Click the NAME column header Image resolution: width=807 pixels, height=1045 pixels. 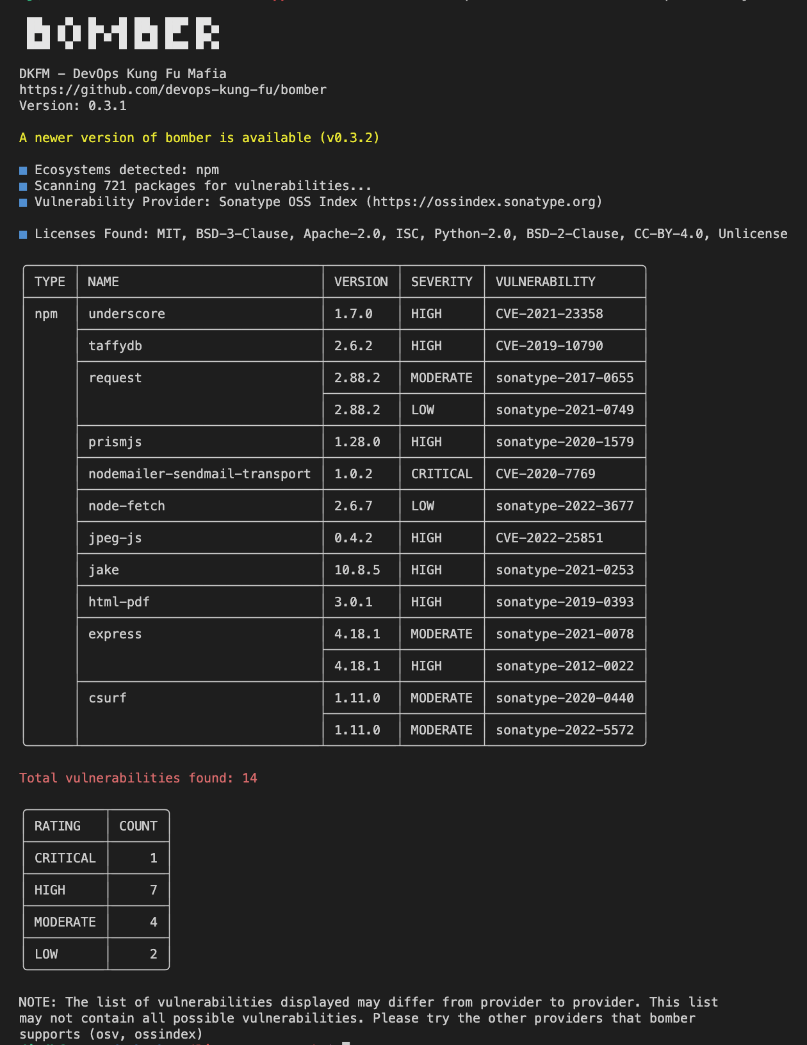coord(104,282)
